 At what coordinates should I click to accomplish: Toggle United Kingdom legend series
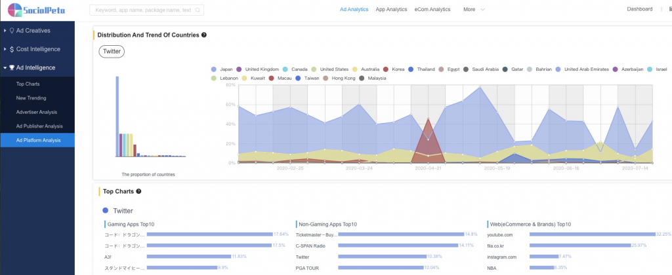[257, 69]
